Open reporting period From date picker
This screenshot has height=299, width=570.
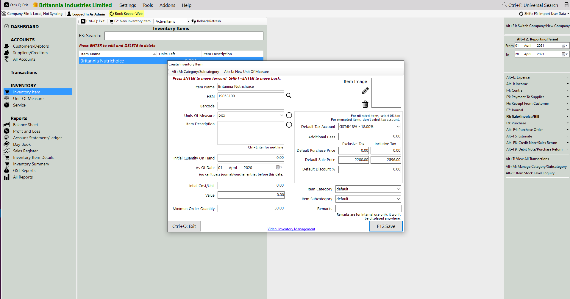coord(565,46)
